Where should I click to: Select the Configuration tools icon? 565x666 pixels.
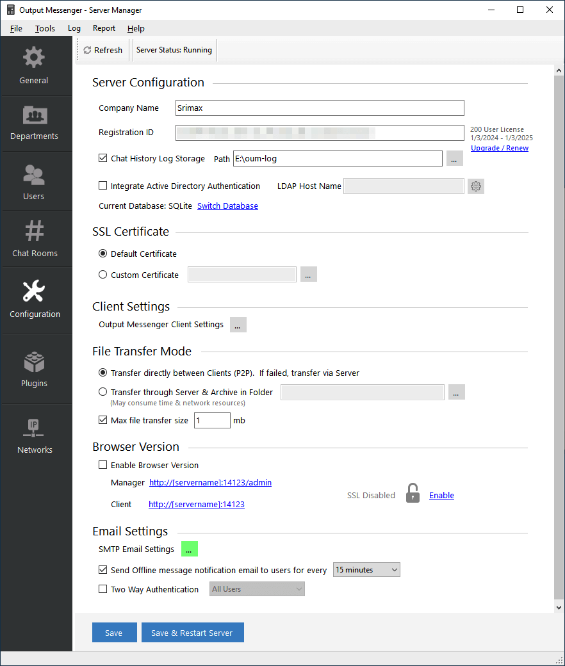33,291
